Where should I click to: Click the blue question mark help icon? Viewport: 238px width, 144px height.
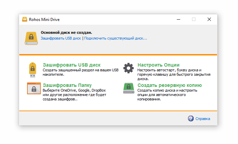pyautogui.click(x=191, y=119)
